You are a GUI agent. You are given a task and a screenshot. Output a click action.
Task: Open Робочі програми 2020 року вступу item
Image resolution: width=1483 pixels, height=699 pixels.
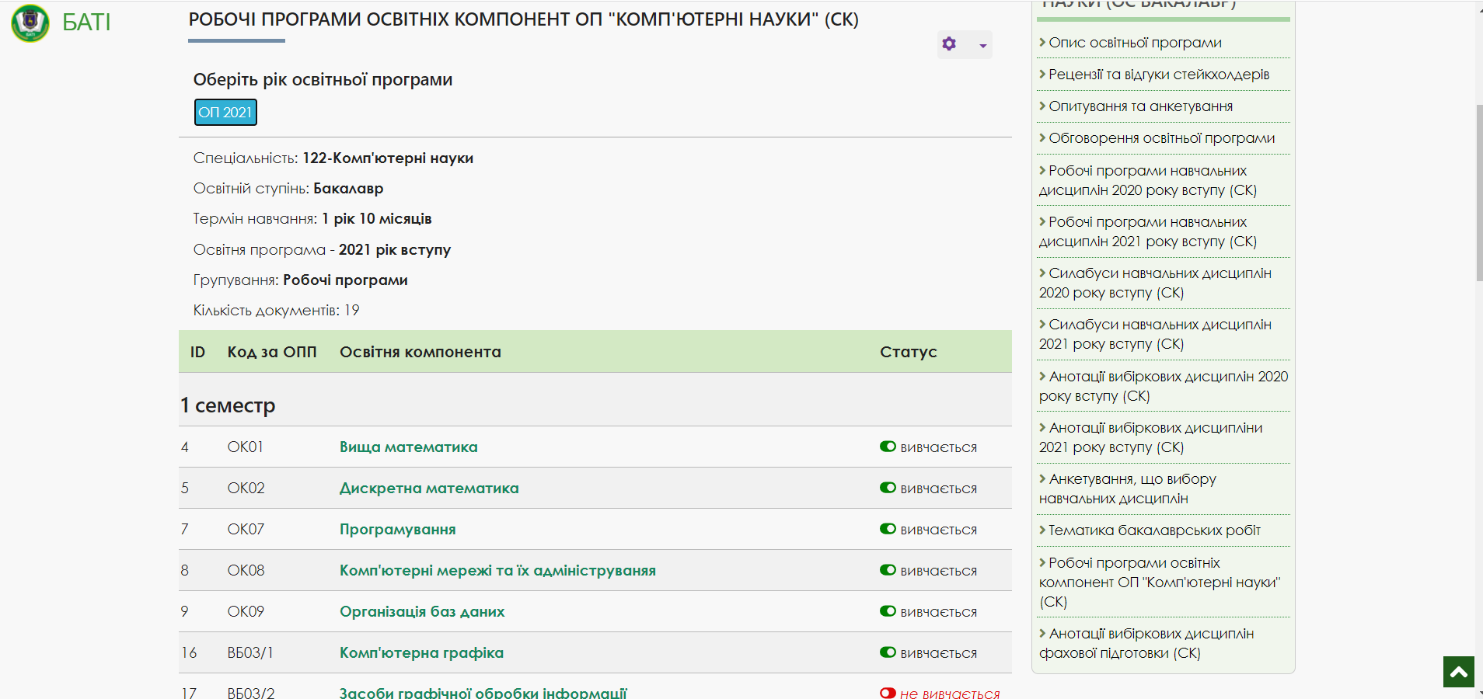(x=1148, y=180)
